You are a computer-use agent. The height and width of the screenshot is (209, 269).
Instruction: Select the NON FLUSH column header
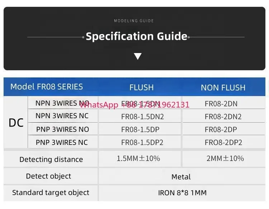[223, 87]
